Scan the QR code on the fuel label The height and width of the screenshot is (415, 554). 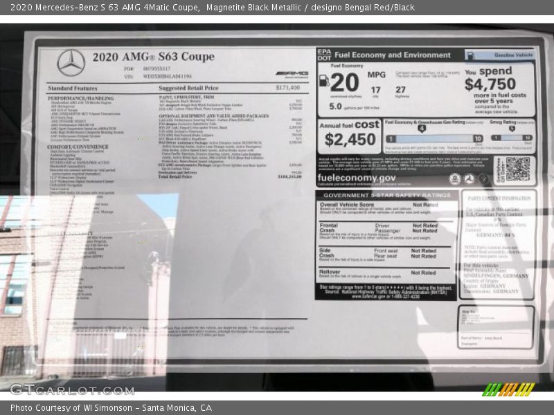click(x=517, y=169)
